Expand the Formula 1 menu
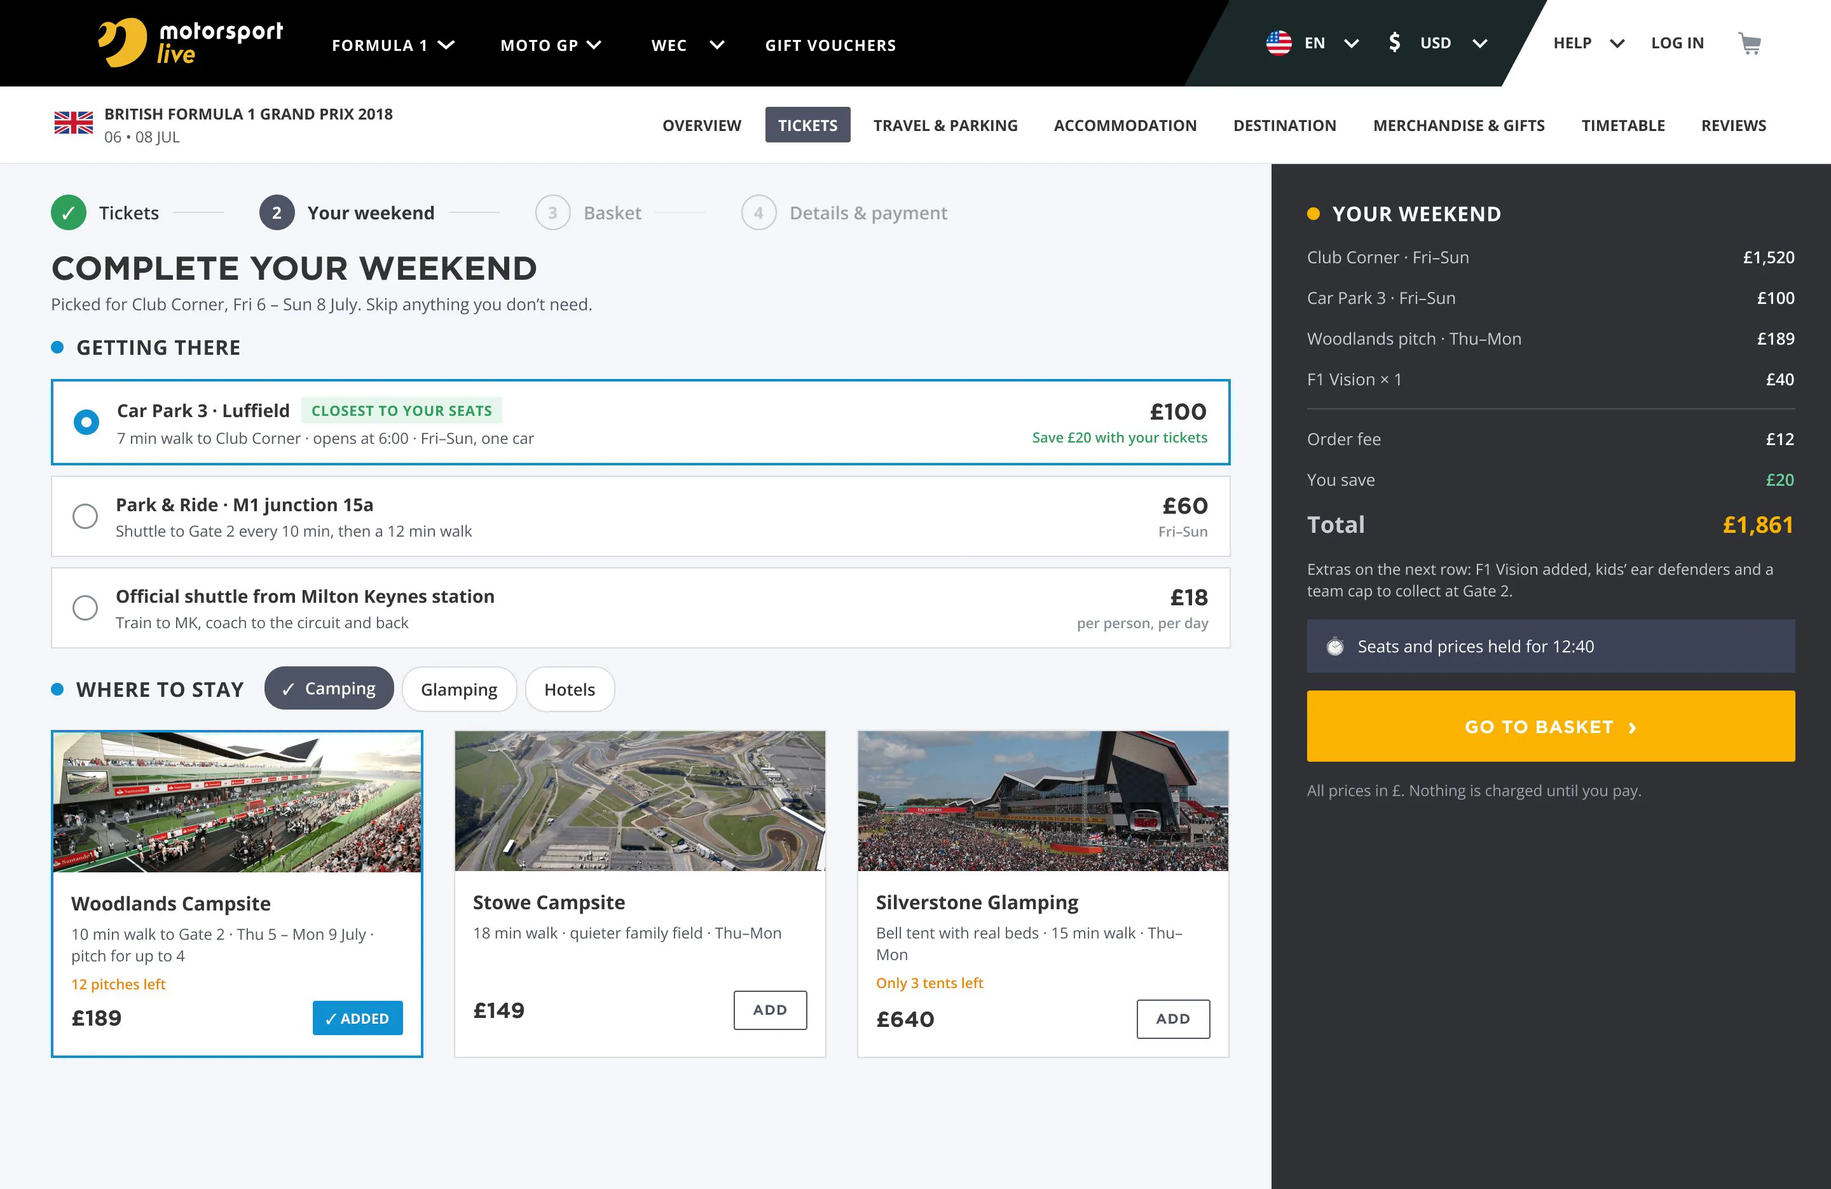The height and width of the screenshot is (1189, 1831). (x=392, y=45)
